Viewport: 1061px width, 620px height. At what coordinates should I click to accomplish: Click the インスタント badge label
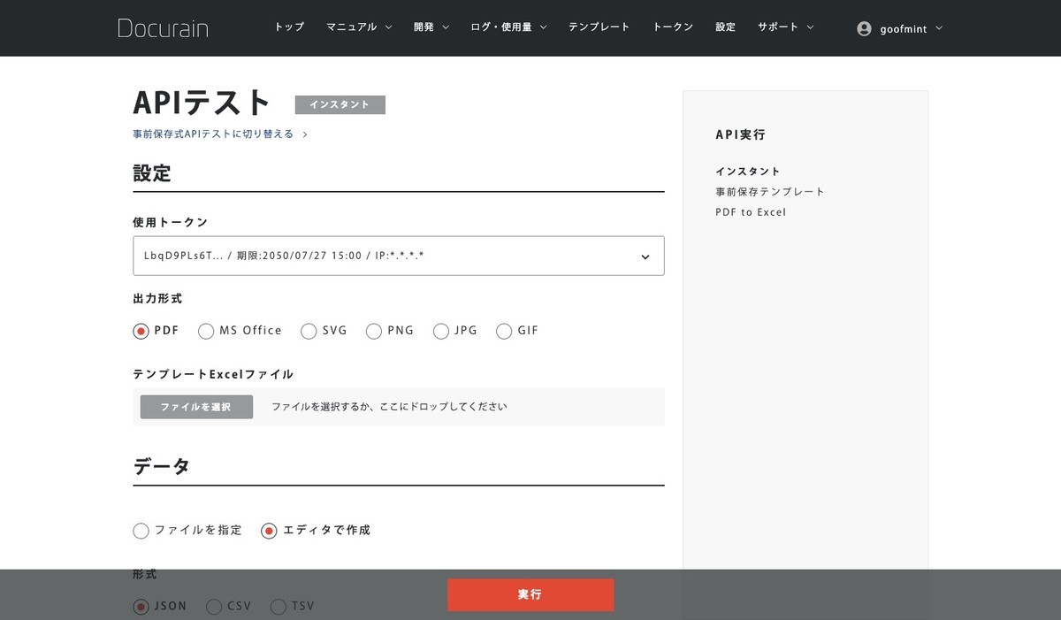[x=340, y=104]
